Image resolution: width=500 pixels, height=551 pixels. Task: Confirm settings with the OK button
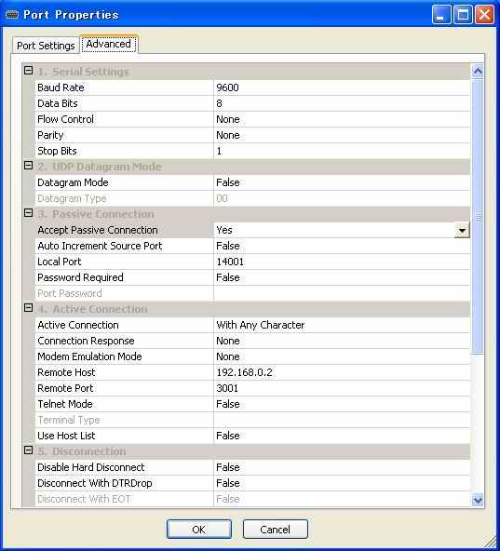[199, 530]
